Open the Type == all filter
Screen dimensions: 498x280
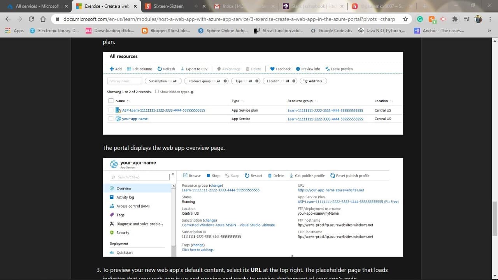coord(245,81)
